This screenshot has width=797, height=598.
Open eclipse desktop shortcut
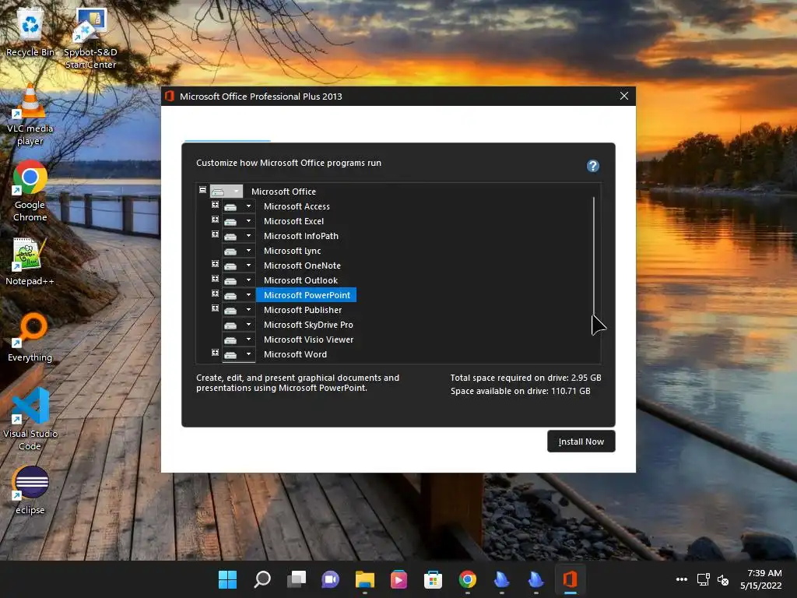click(30, 491)
